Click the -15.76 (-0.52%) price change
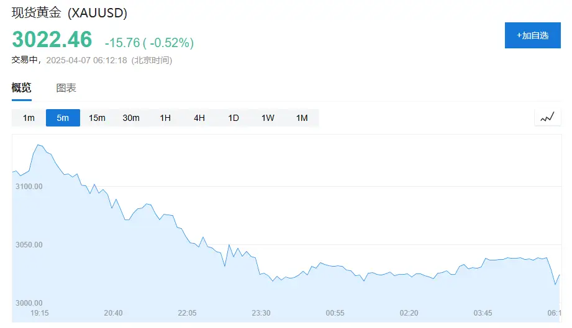 tap(149, 42)
